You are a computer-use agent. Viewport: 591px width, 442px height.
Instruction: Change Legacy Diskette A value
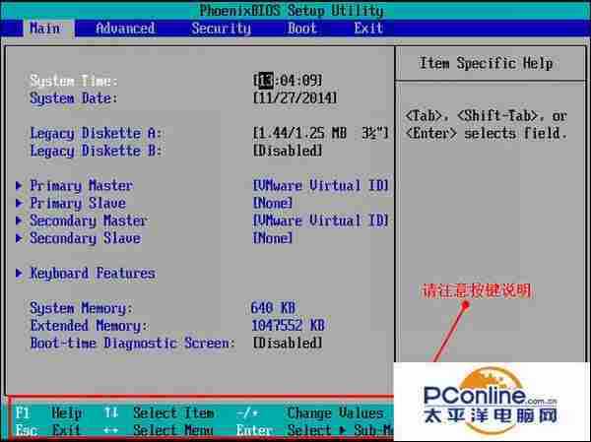[321, 133]
